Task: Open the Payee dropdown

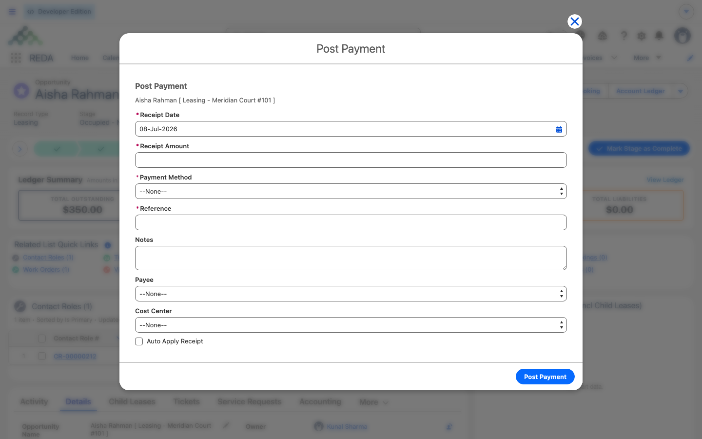Action: click(351, 294)
